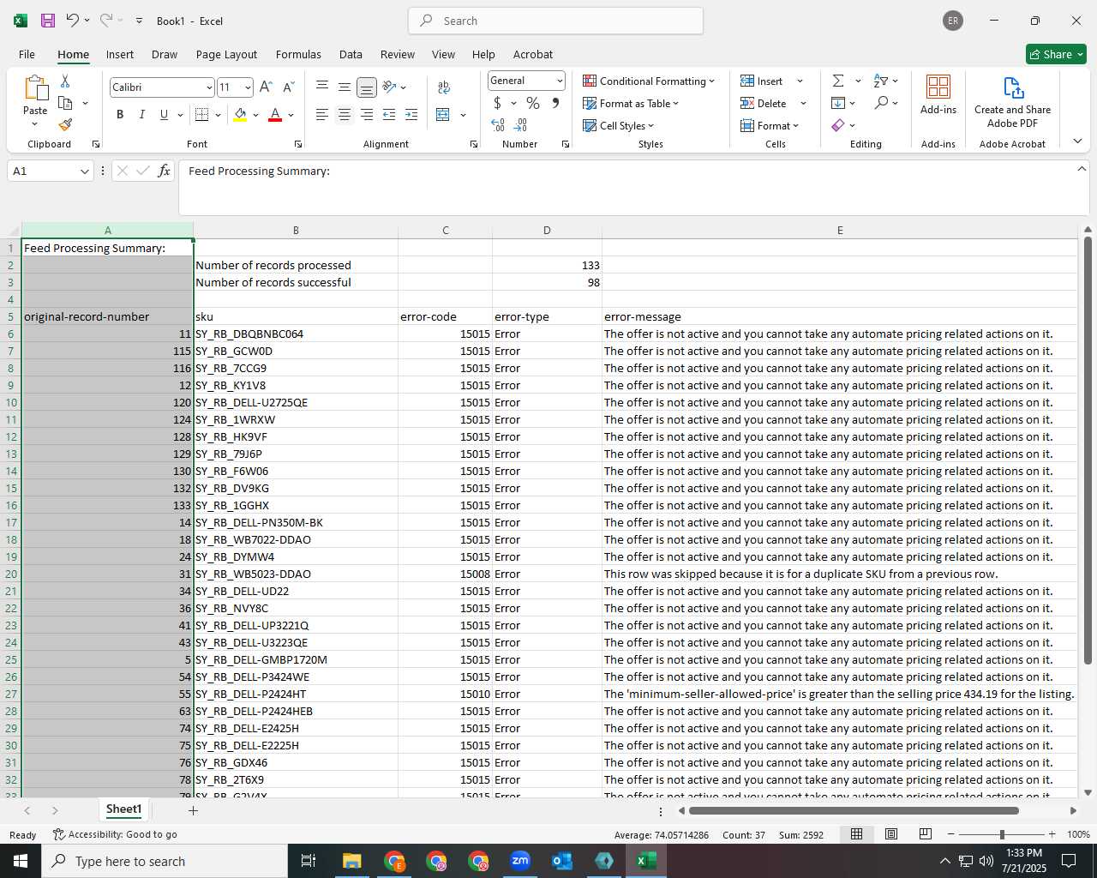Toggle italic formatting

tap(142, 115)
